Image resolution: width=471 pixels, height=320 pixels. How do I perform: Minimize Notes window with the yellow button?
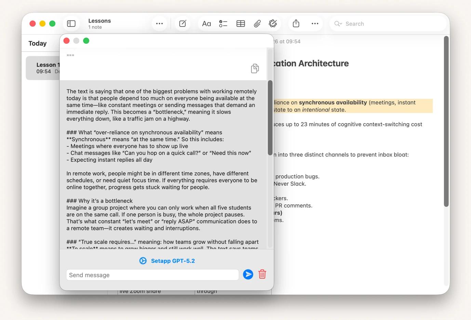click(42, 24)
